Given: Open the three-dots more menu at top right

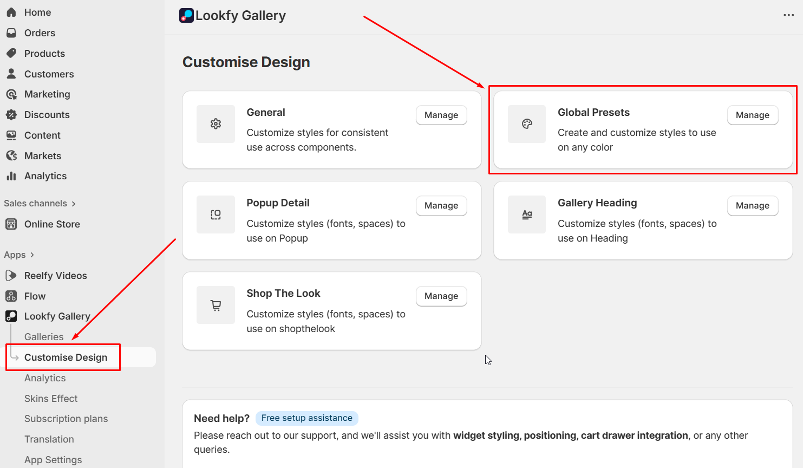Looking at the screenshot, I should pos(788,15).
